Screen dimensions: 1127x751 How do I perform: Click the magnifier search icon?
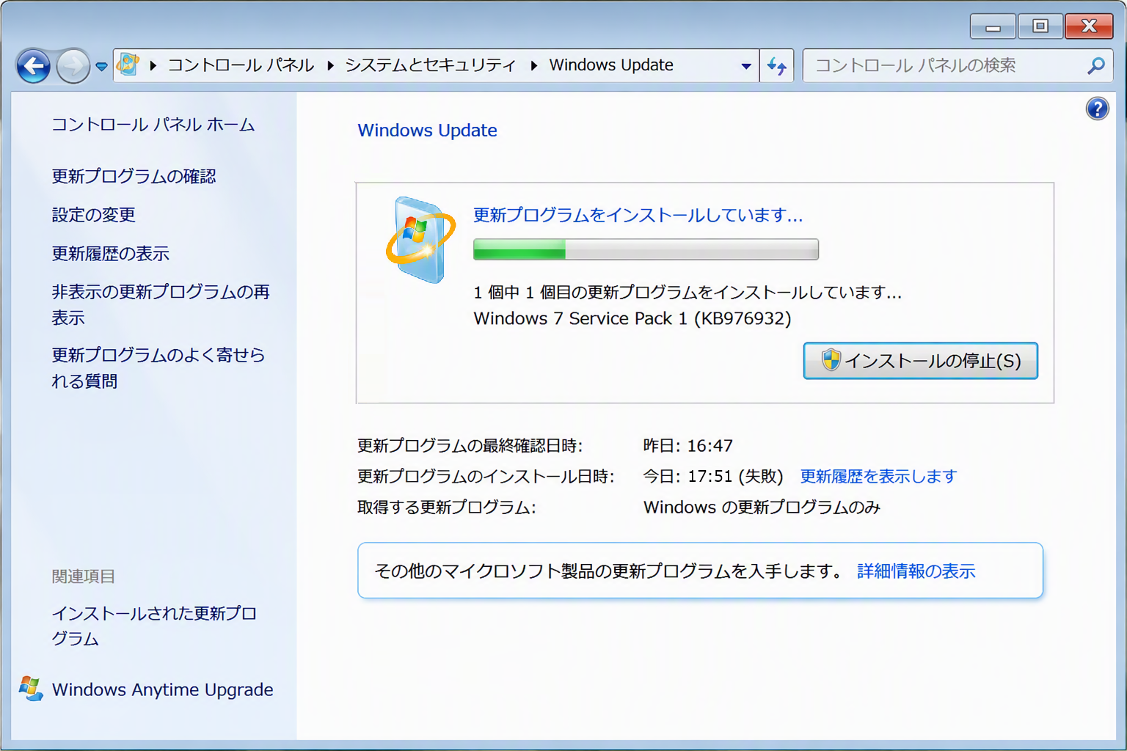click(1095, 66)
